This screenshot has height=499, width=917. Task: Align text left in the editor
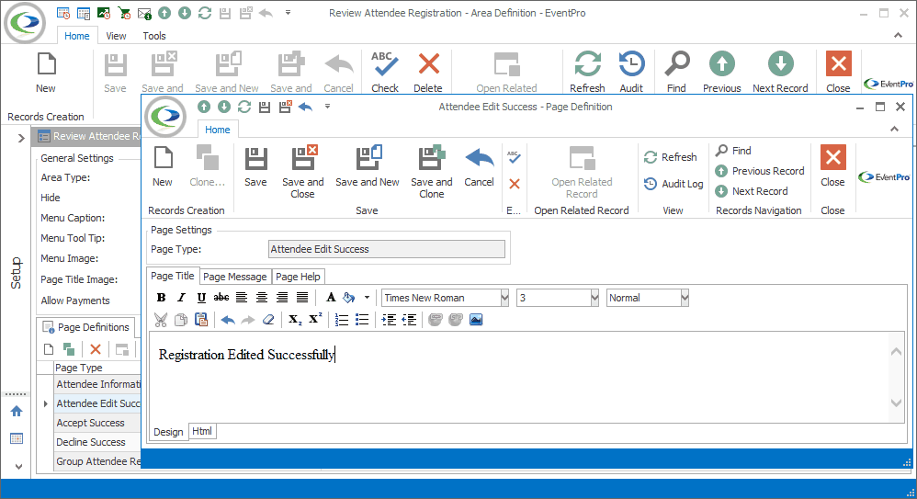tap(242, 298)
